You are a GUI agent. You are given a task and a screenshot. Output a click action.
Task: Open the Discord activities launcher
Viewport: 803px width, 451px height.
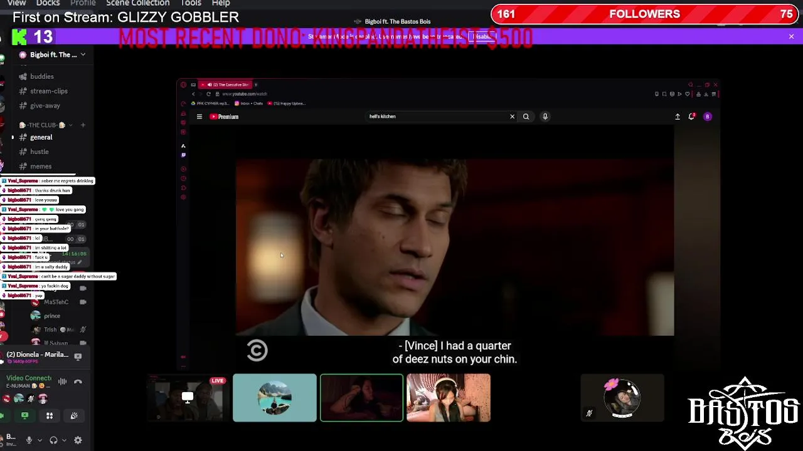pyautogui.click(x=50, y=415)
